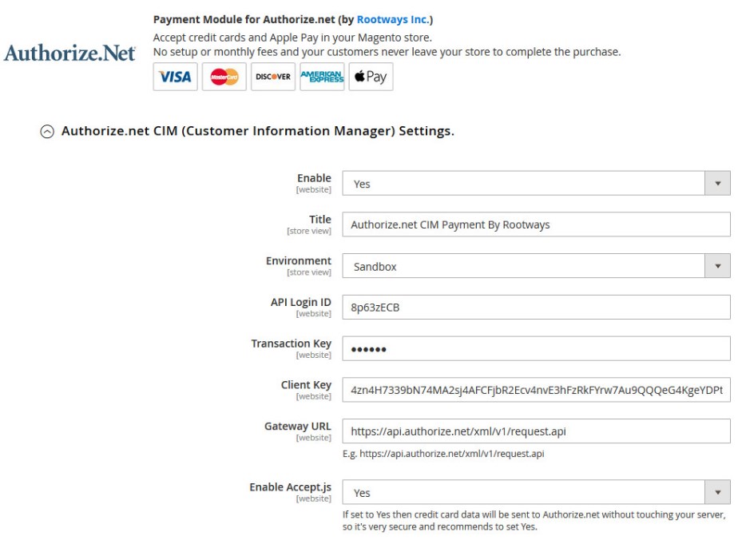This screenshot has height=552, width=738.
Task: Click the Visa card icon
Action: point(175,77)
